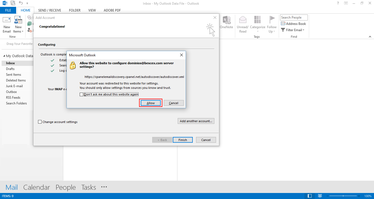Click the Ignore conversation icon
The width and height of the screenshot is (374, 199).
[30, 18]
